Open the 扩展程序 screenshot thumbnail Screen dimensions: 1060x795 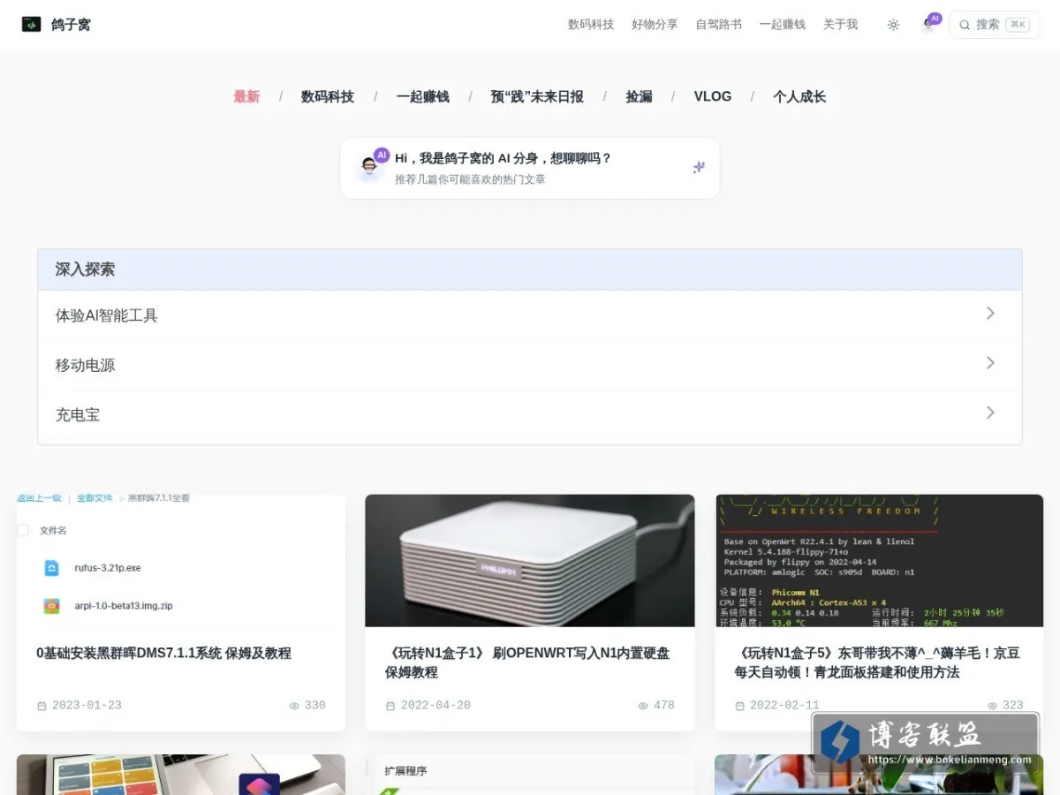530,775
